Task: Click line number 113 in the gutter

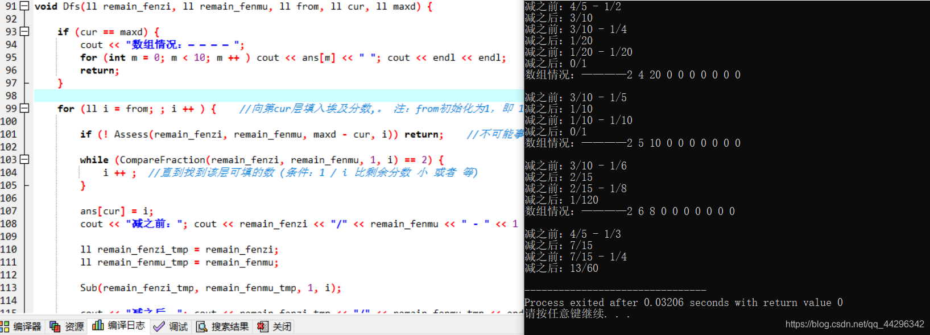Action: coord(9,288)
